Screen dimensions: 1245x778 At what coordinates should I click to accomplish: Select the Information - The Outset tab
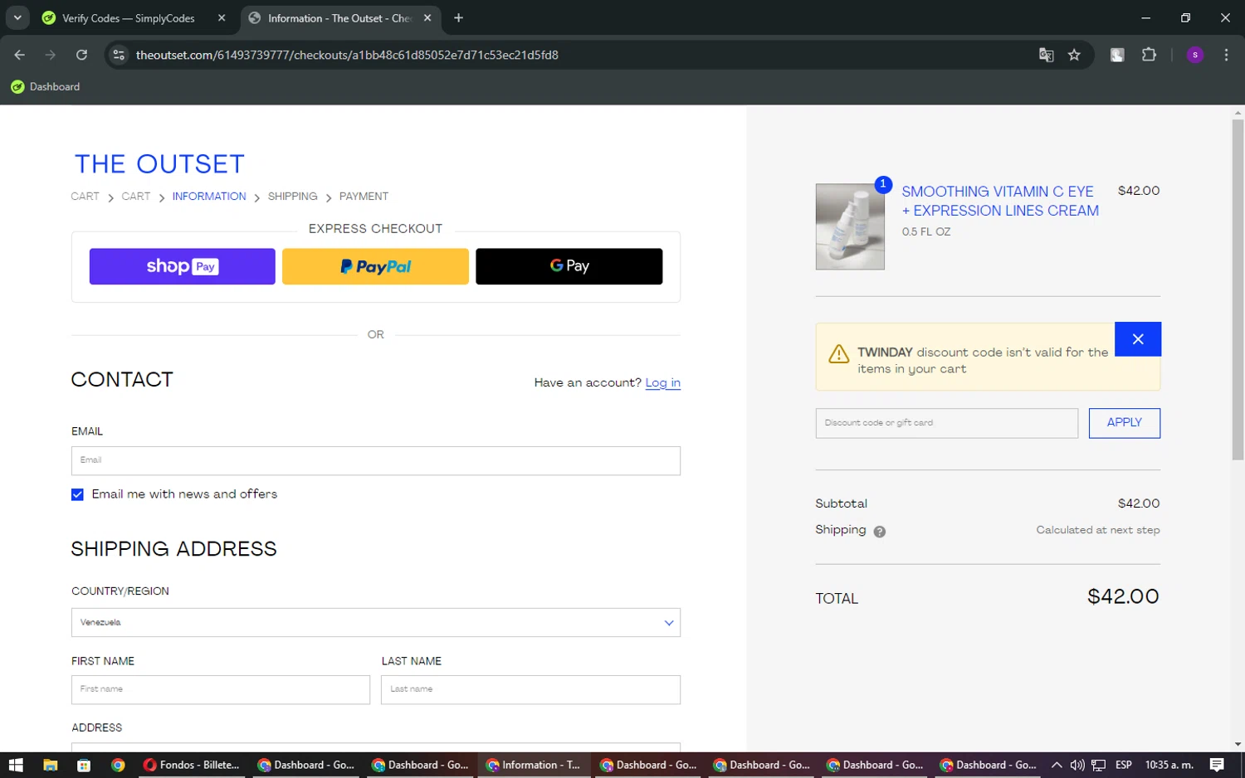tap(339, 18)
